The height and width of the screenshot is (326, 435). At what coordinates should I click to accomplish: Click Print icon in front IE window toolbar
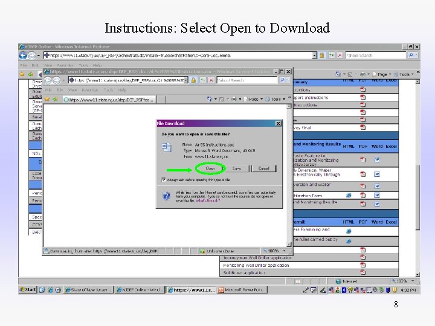[234, 99]
